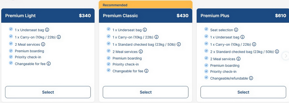
Task: View info on Premium Classic standard checked bag
Action: tap(179, 44)
